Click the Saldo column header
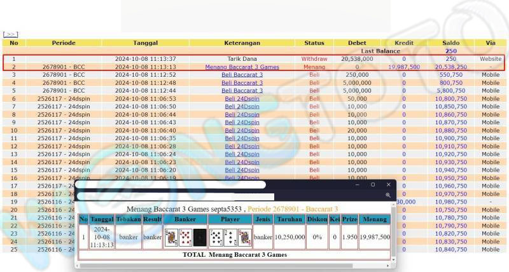The height and width of the screenshot is (272, 509). (x=450, y=43)
